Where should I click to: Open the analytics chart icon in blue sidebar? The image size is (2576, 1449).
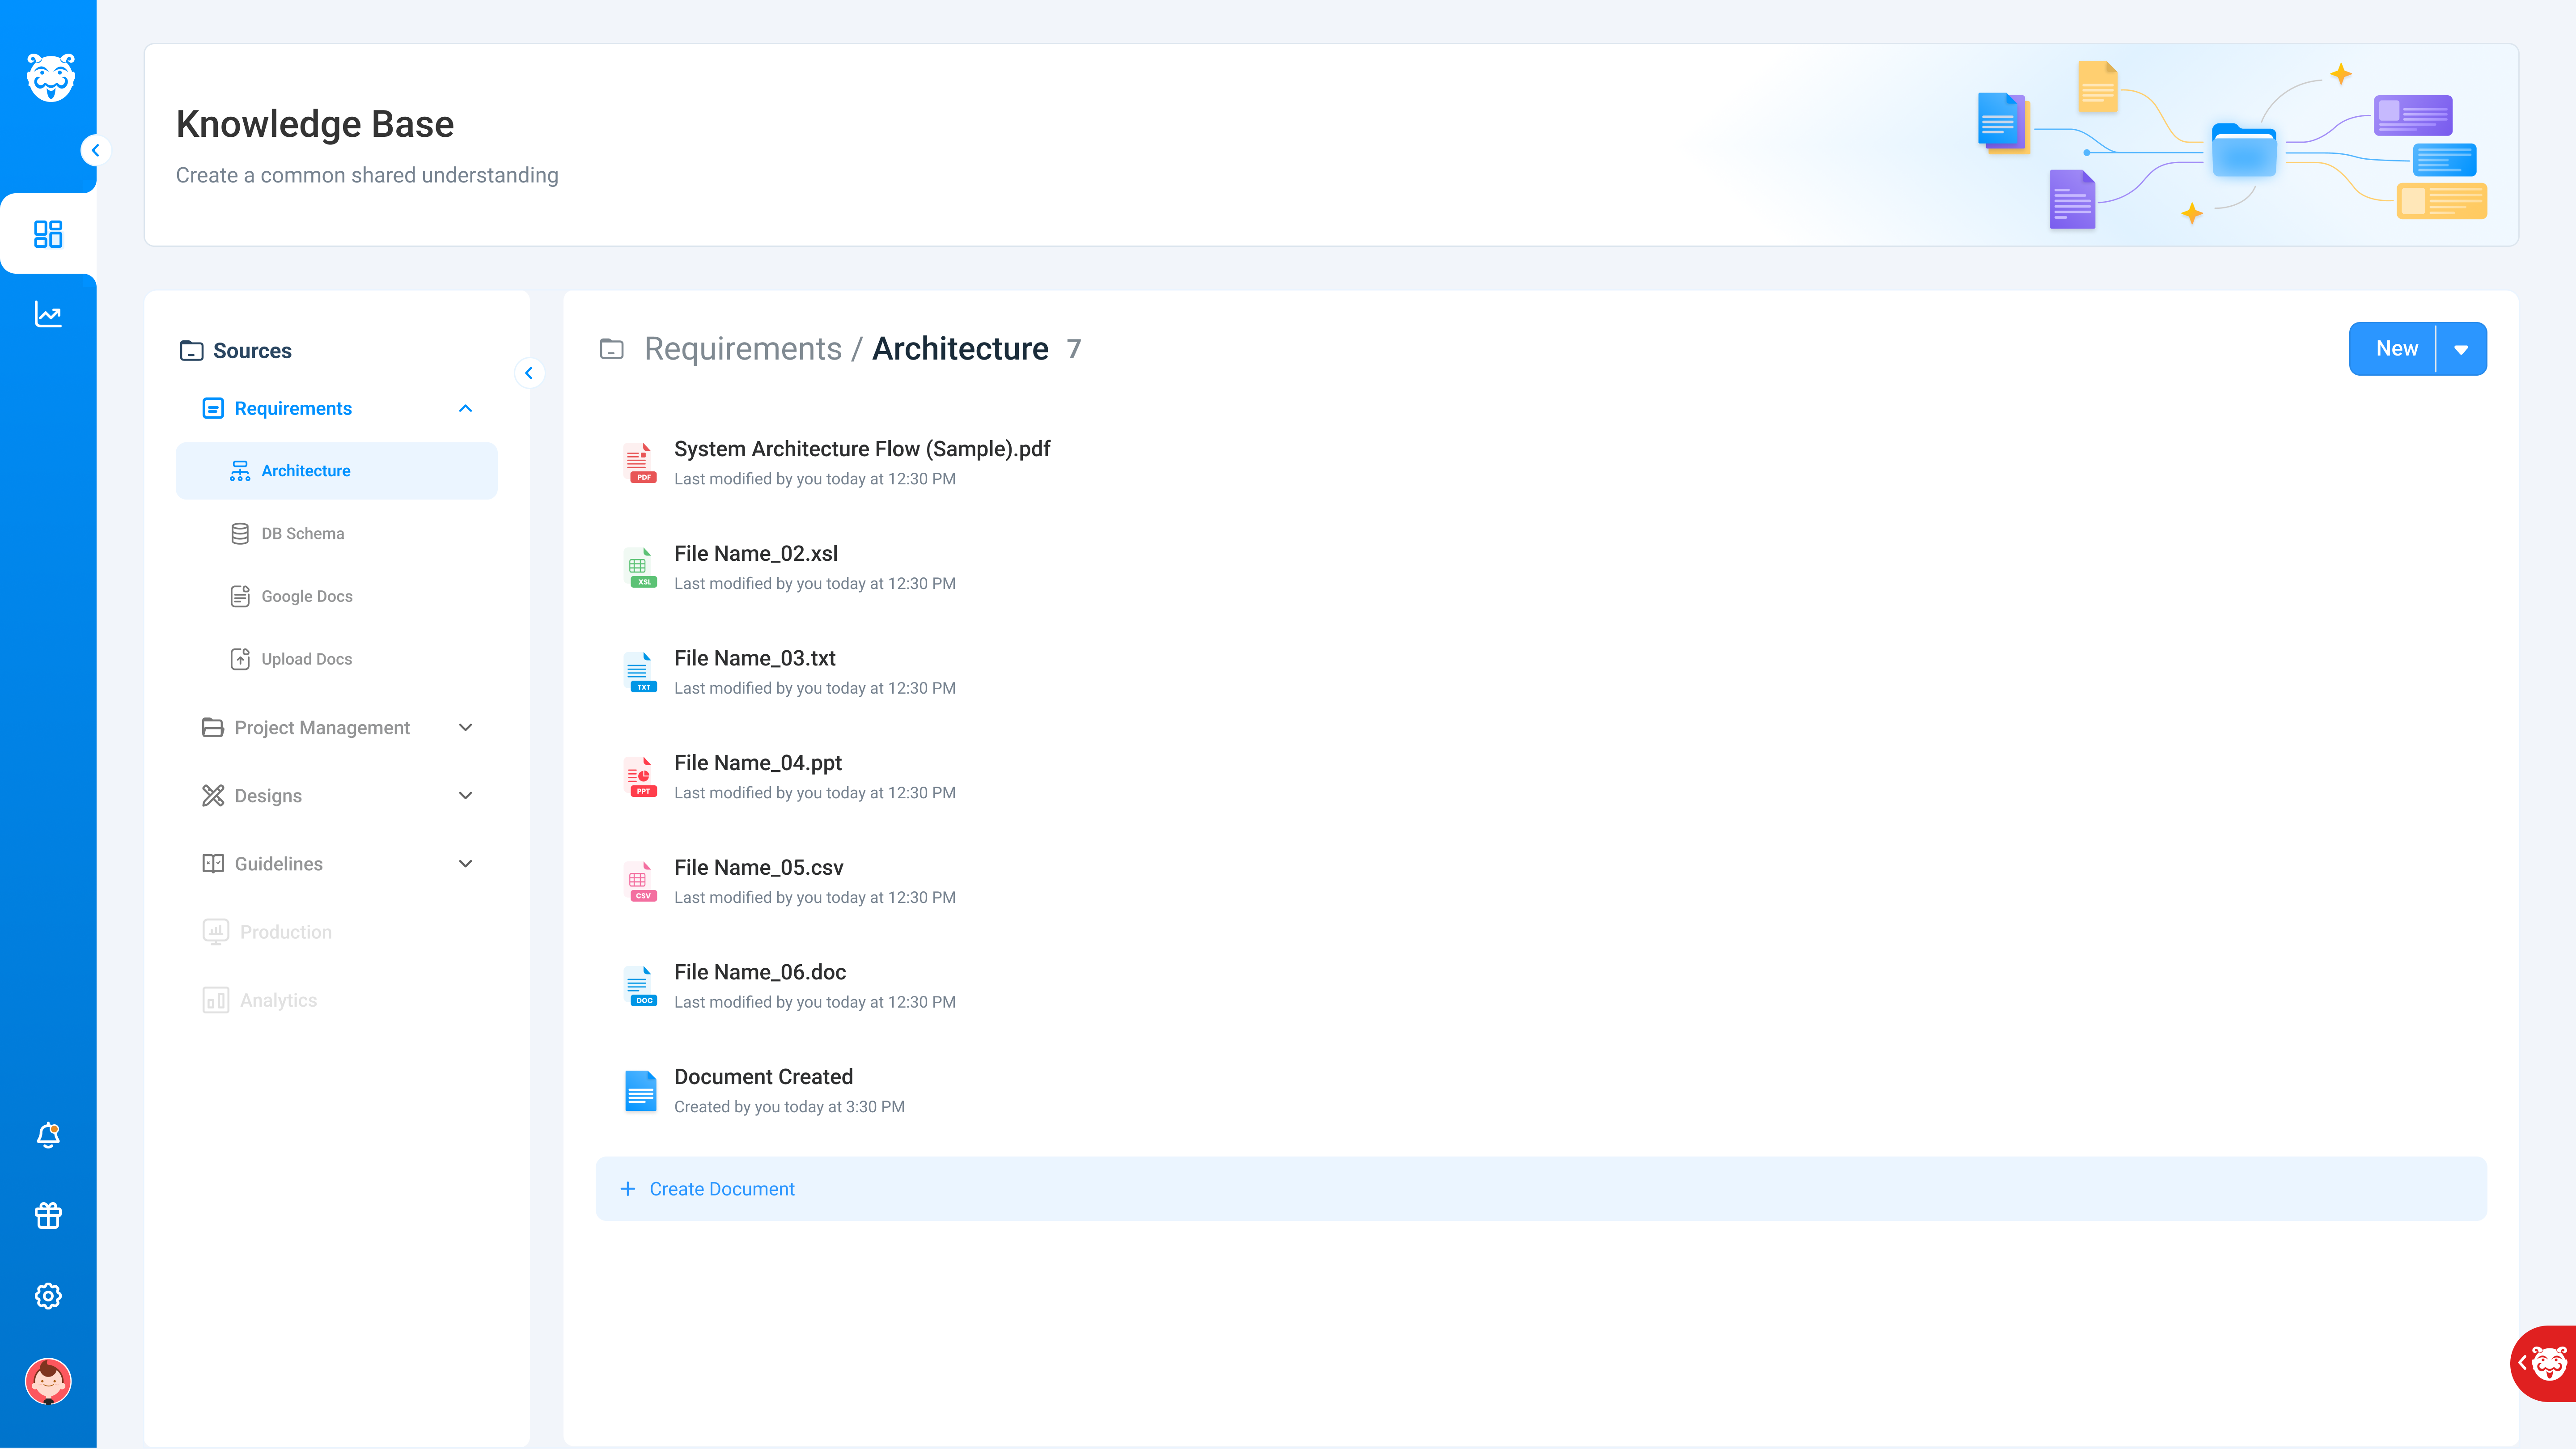coord(48,314)
